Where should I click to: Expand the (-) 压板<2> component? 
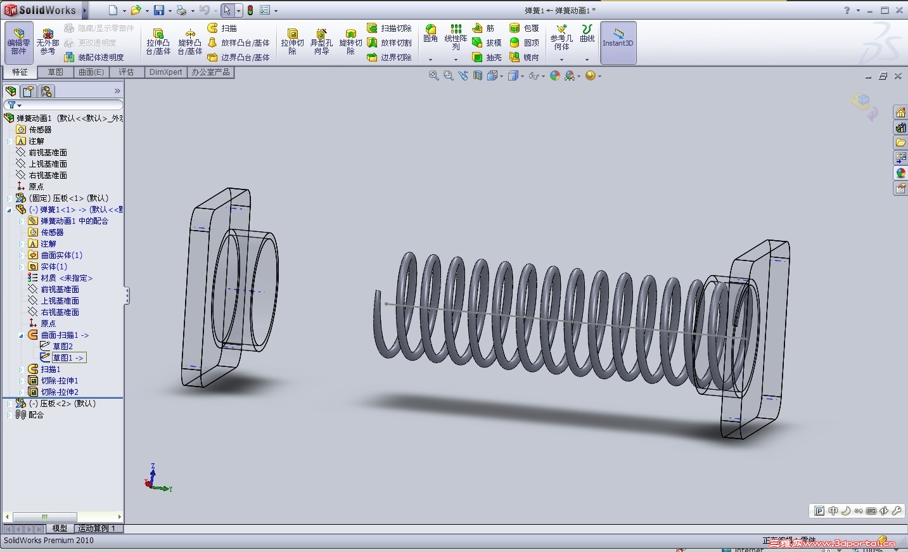click(x=9, y=404)
